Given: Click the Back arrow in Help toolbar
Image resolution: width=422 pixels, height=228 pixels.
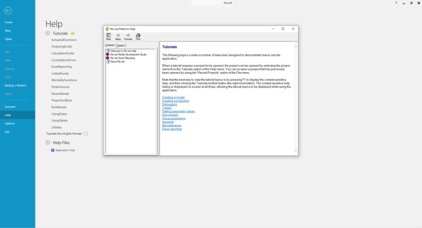Looking at the screenshot, I should (118, 35).
